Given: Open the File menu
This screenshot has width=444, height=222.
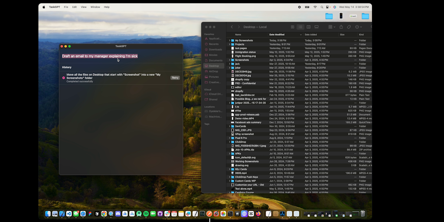Looking at the screenshot, I should pyautogui.click(x=66, y=7).
